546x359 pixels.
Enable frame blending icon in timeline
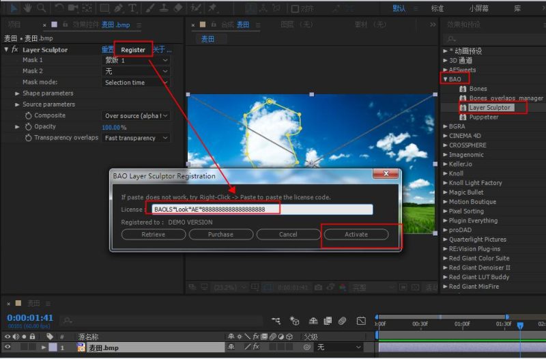point(328,321)
